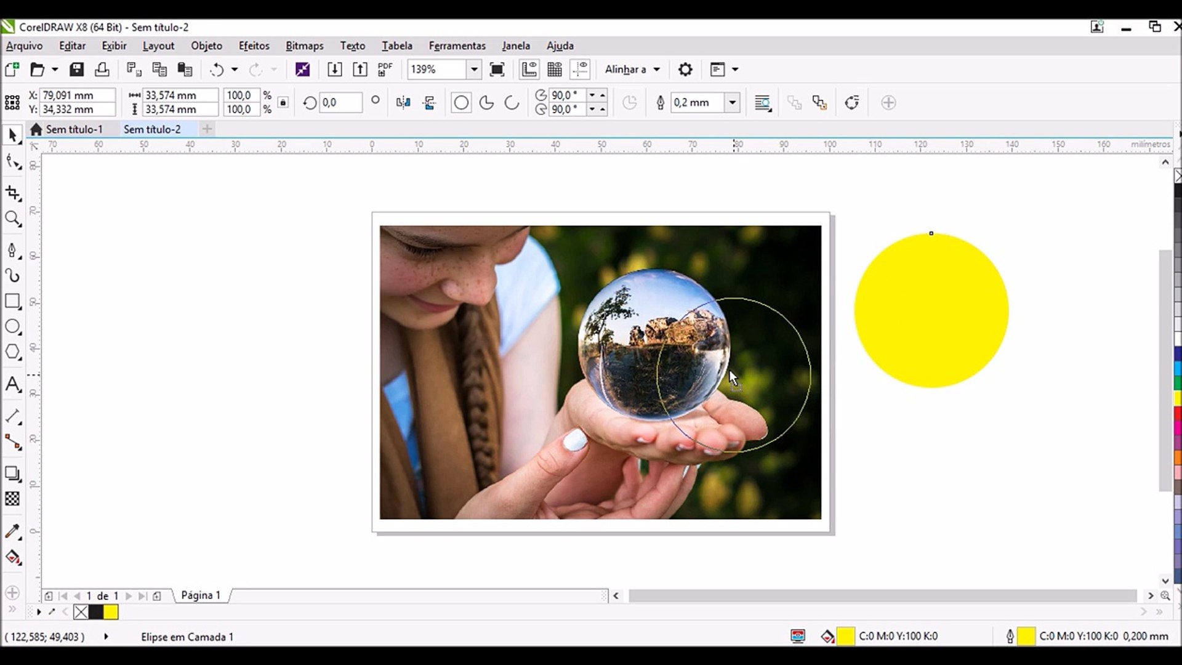1182x665 pixels.
Task: Click the X position input field
Action: pos(77,95)
